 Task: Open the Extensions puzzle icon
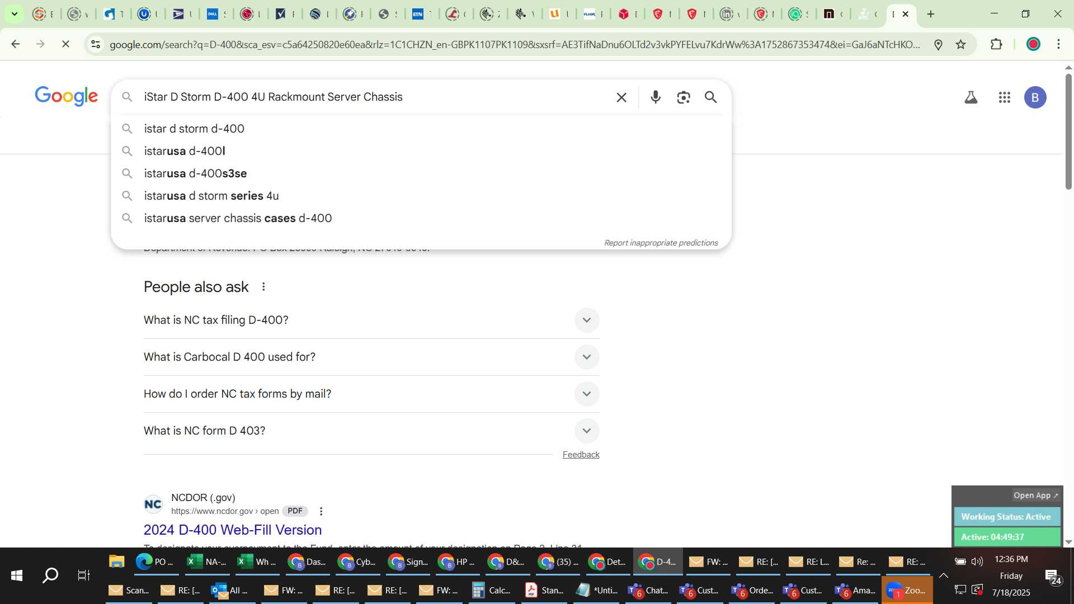click(x=996, y=44)
